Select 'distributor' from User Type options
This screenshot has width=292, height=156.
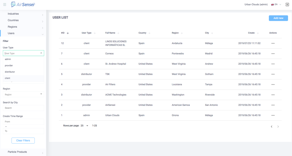tap(10, 72)
